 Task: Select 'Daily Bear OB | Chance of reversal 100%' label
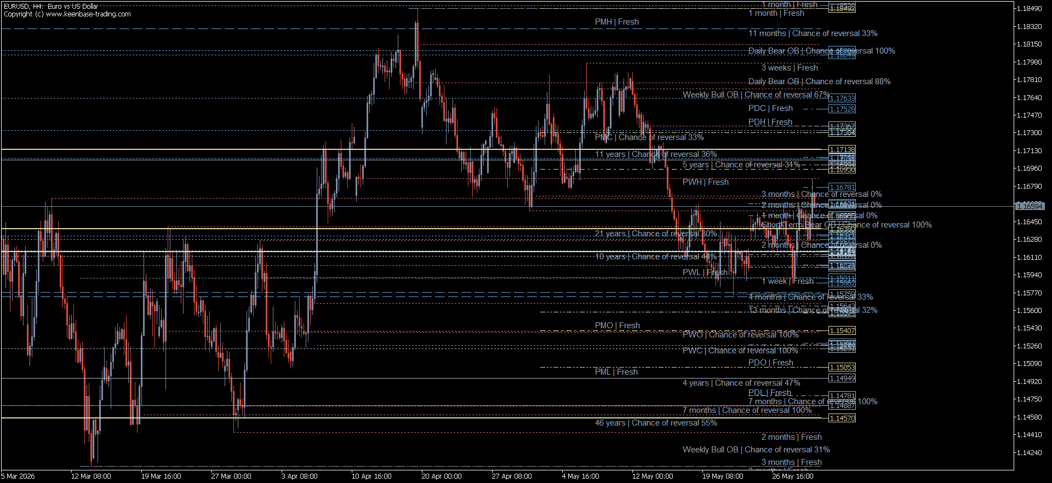[821, 51]
